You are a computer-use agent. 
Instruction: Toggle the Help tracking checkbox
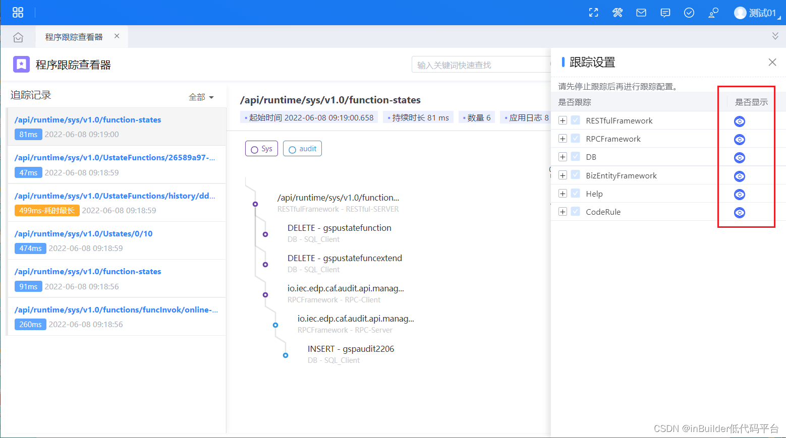coord(575,194)
